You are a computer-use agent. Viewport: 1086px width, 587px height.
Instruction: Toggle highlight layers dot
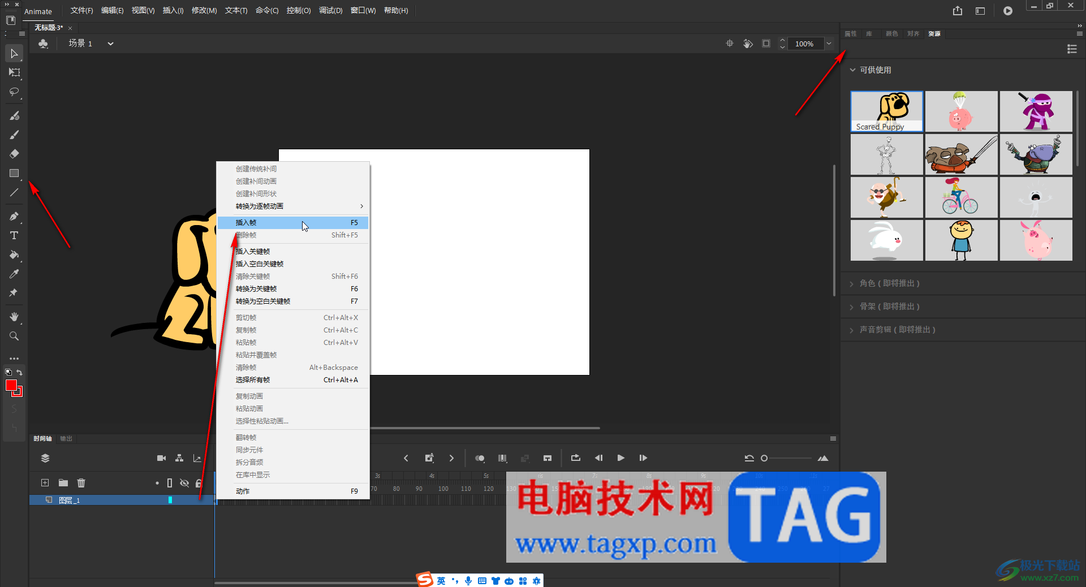(157, 483)
